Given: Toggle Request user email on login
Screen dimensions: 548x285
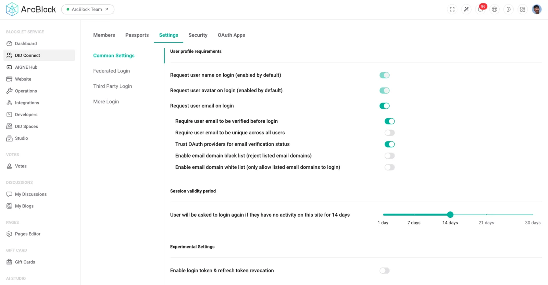Looking at the screenshot, I should click(x=384, y=106).
